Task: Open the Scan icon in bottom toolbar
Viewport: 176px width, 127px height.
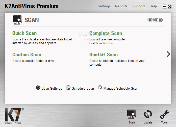Action: click(132, 114)
